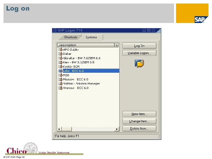Click the Kyoto-SCM entry icon
Screen dimensions: 212x159
tap(60, 67)
